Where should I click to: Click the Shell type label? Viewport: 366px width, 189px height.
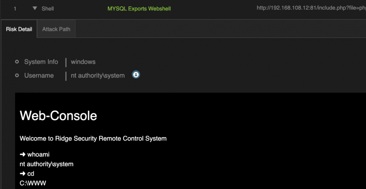pyautogui.click(x=48, y=8)
